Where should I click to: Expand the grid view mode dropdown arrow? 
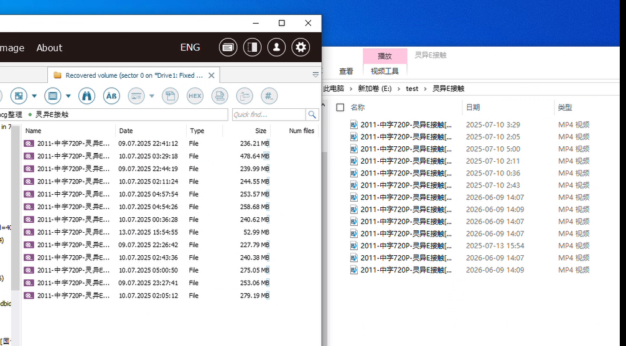[x=34, y=96]
